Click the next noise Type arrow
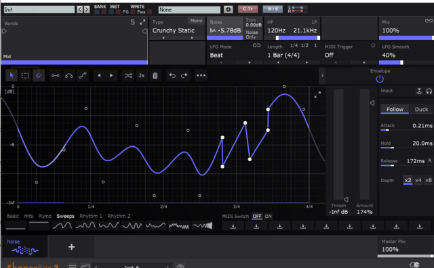 [192, 38]
